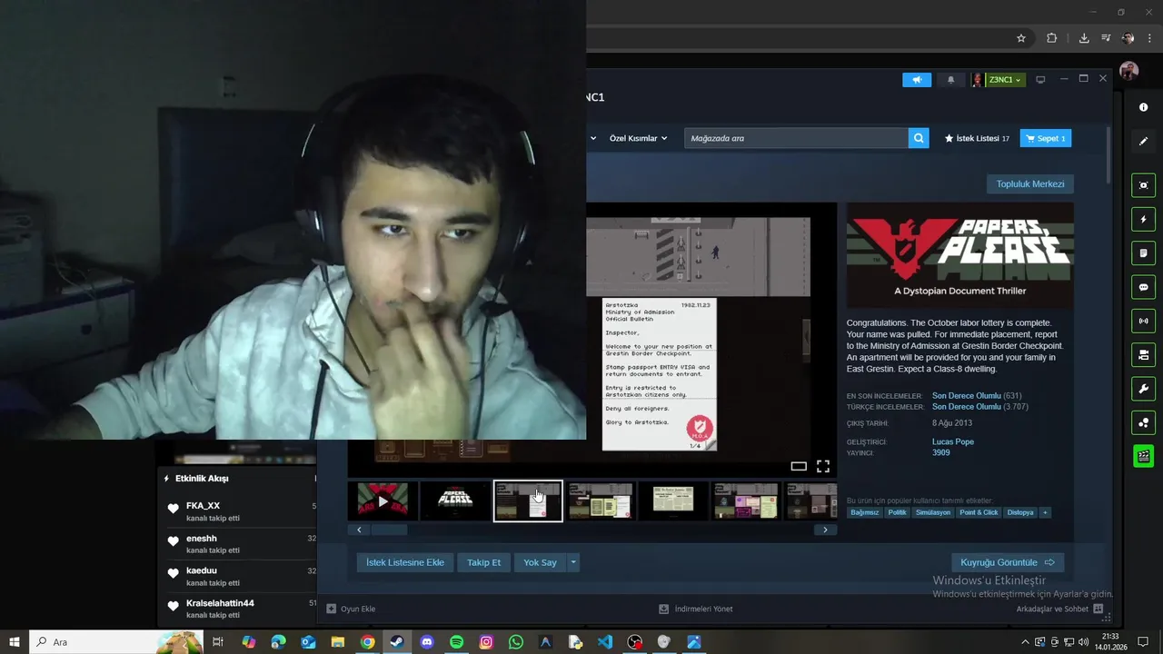Open Chrome media control icon
The height and width of the screenshot is (654, 1163).
tap(1106, 38)
